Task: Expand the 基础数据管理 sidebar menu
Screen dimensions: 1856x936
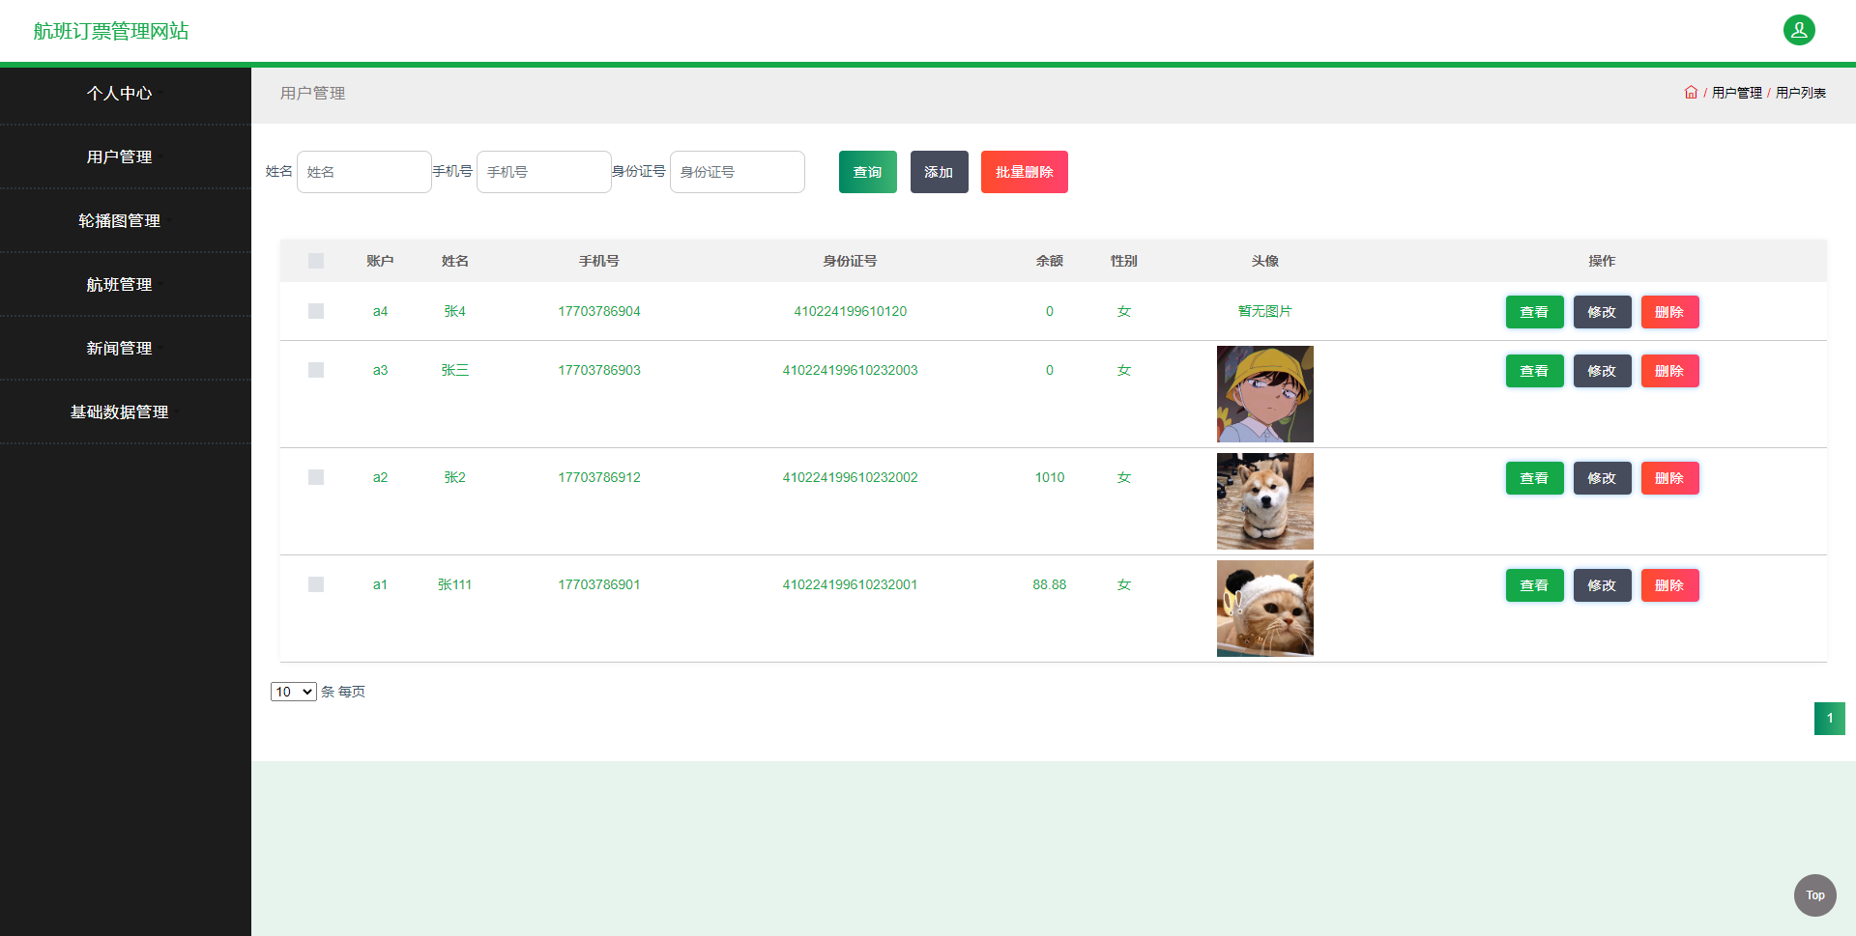Action: coord(118,412)
